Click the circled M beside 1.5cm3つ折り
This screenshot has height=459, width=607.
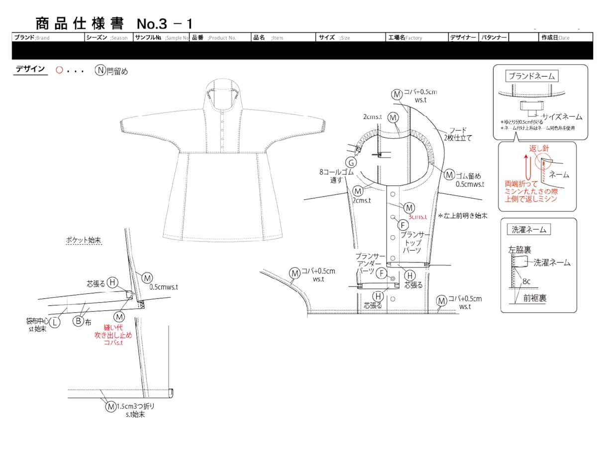click(110, 406)
